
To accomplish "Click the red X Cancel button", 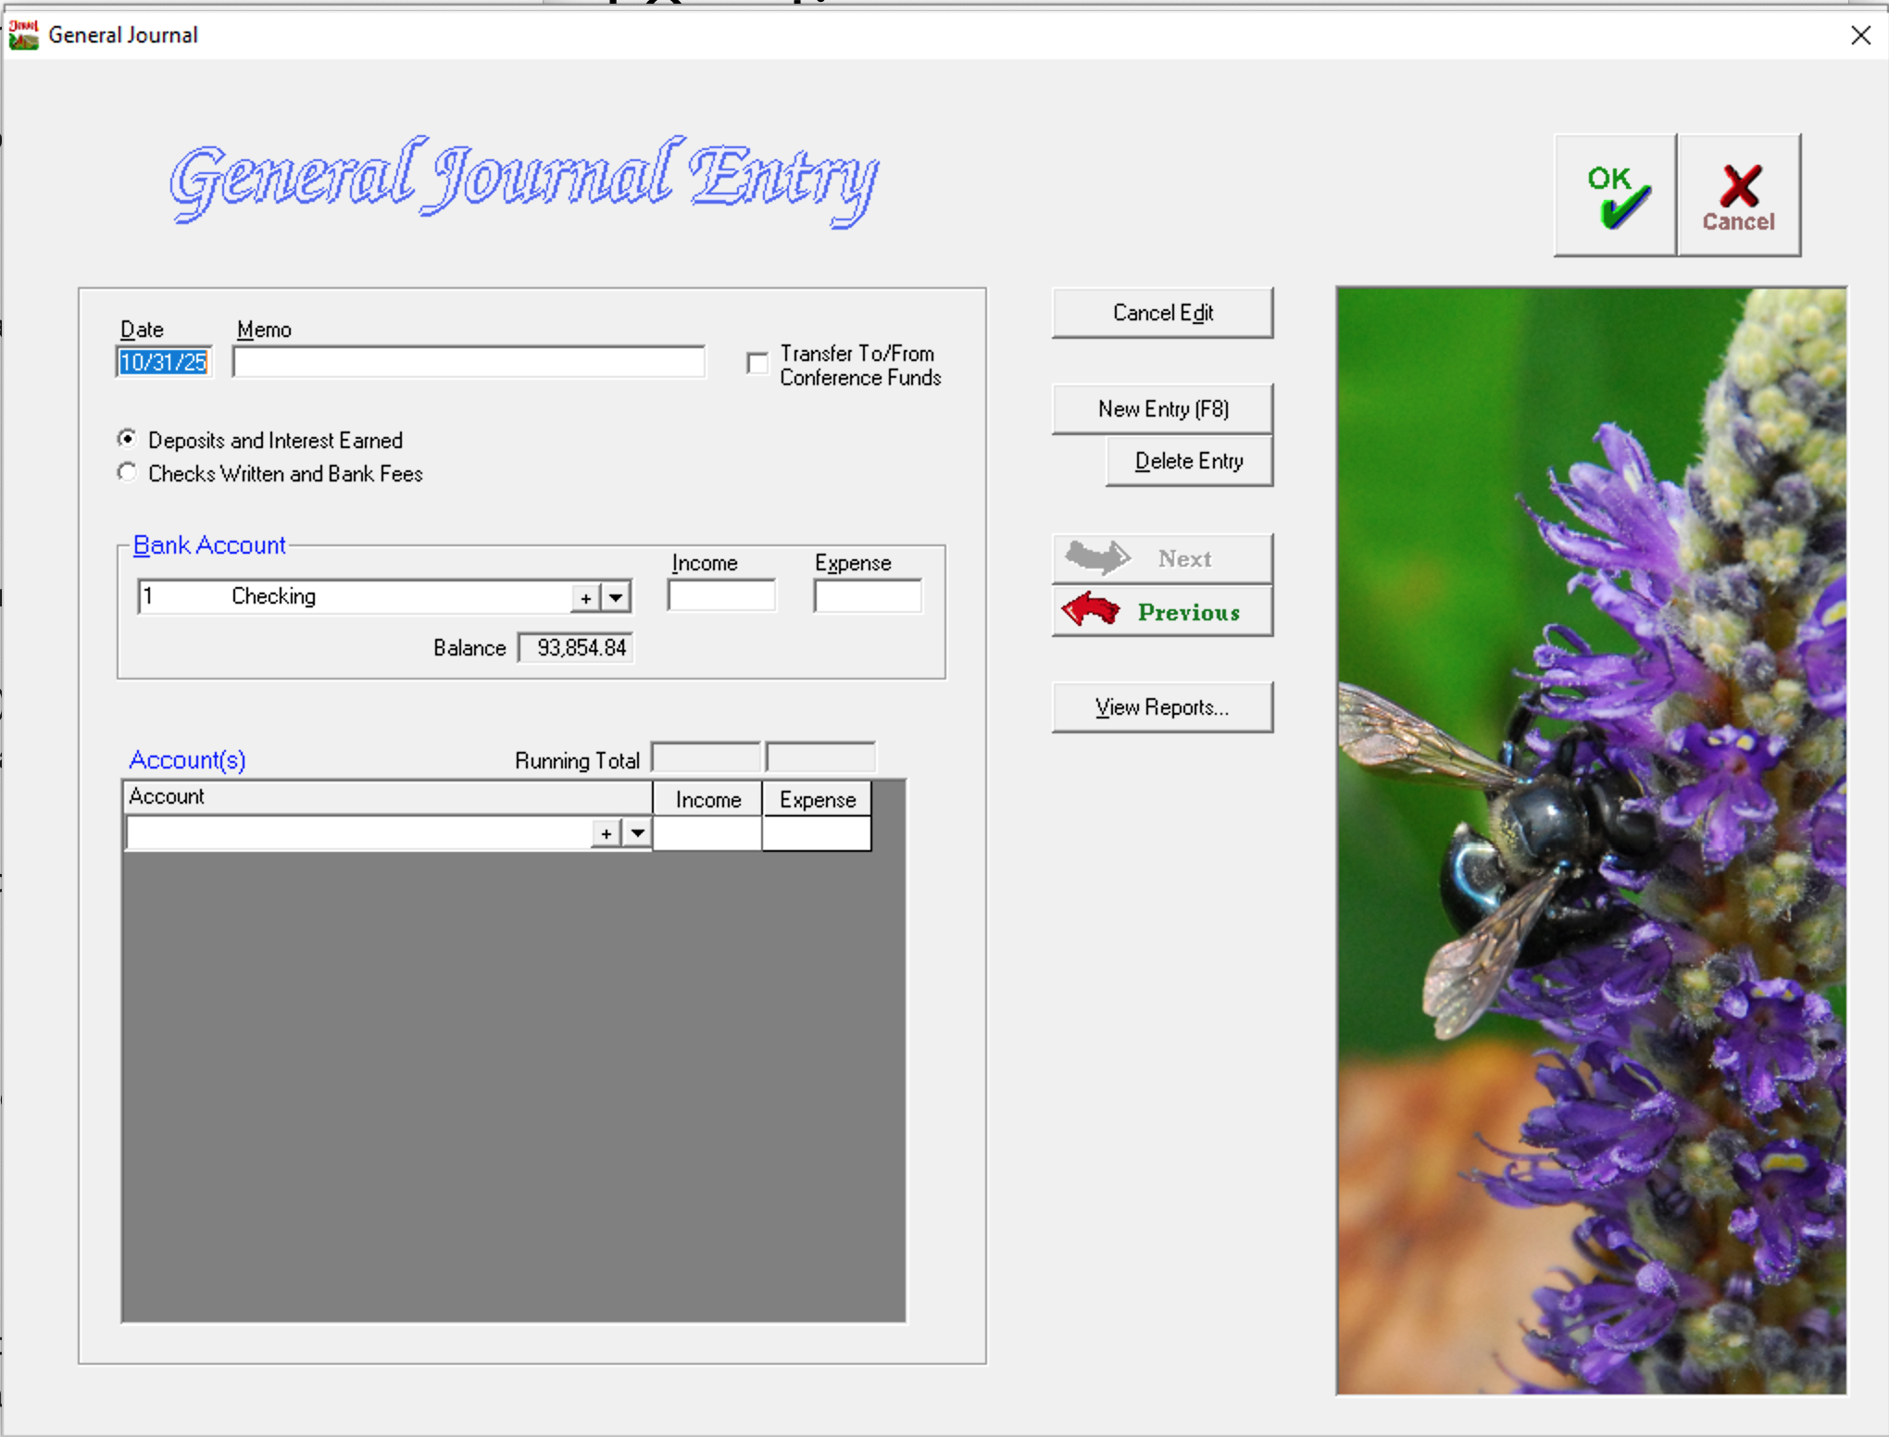I will click(1738, 194).
